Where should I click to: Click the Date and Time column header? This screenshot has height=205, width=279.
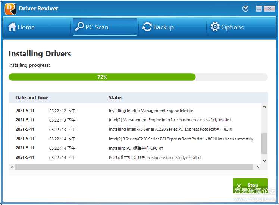pyautogui.click(x=32, y=97)
